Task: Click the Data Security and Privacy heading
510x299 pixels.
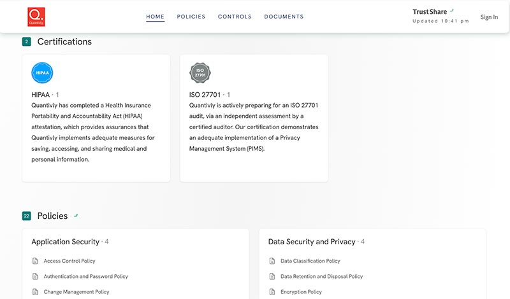Action: click(312, 242)
